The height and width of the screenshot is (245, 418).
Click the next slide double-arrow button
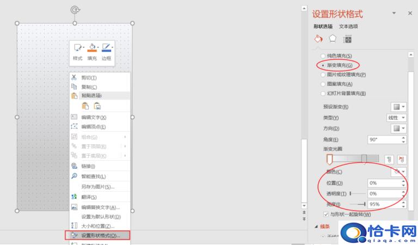[304, 219]
